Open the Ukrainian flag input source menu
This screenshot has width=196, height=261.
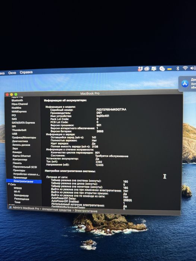click(x=169, y=69)
